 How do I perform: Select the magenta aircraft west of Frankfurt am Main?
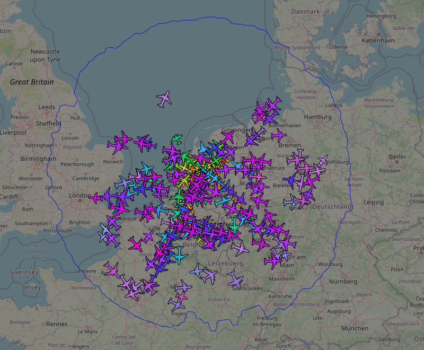point(273,261)
